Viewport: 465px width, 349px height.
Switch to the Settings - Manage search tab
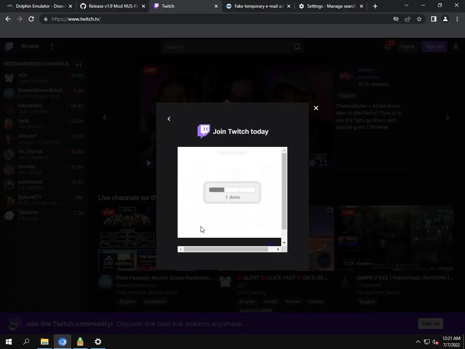(331, 6)
